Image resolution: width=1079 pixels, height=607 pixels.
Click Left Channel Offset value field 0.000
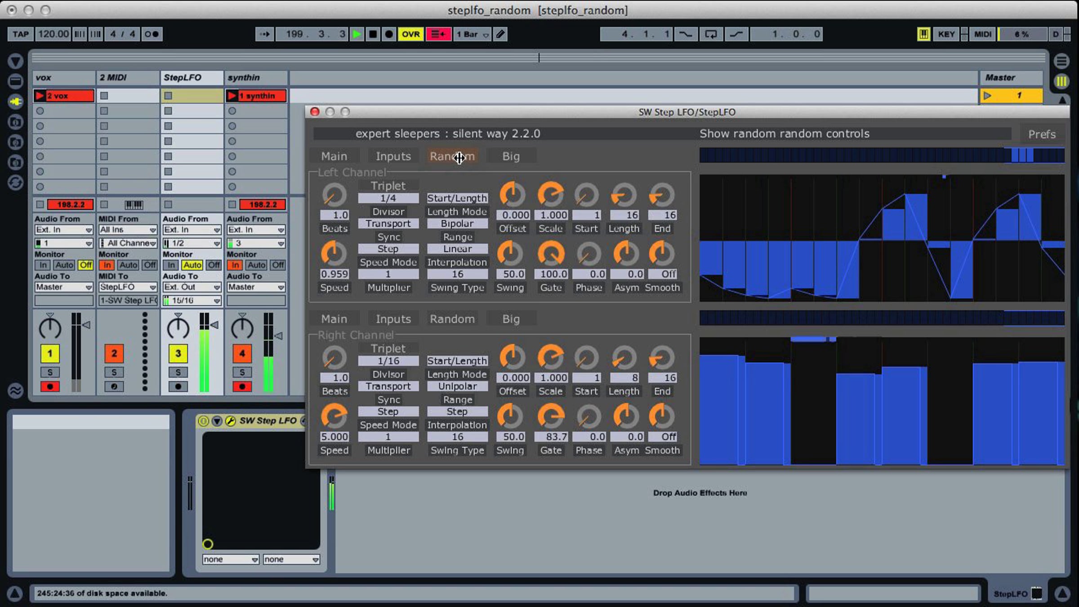pyautogui.click(x=513, y=215)
